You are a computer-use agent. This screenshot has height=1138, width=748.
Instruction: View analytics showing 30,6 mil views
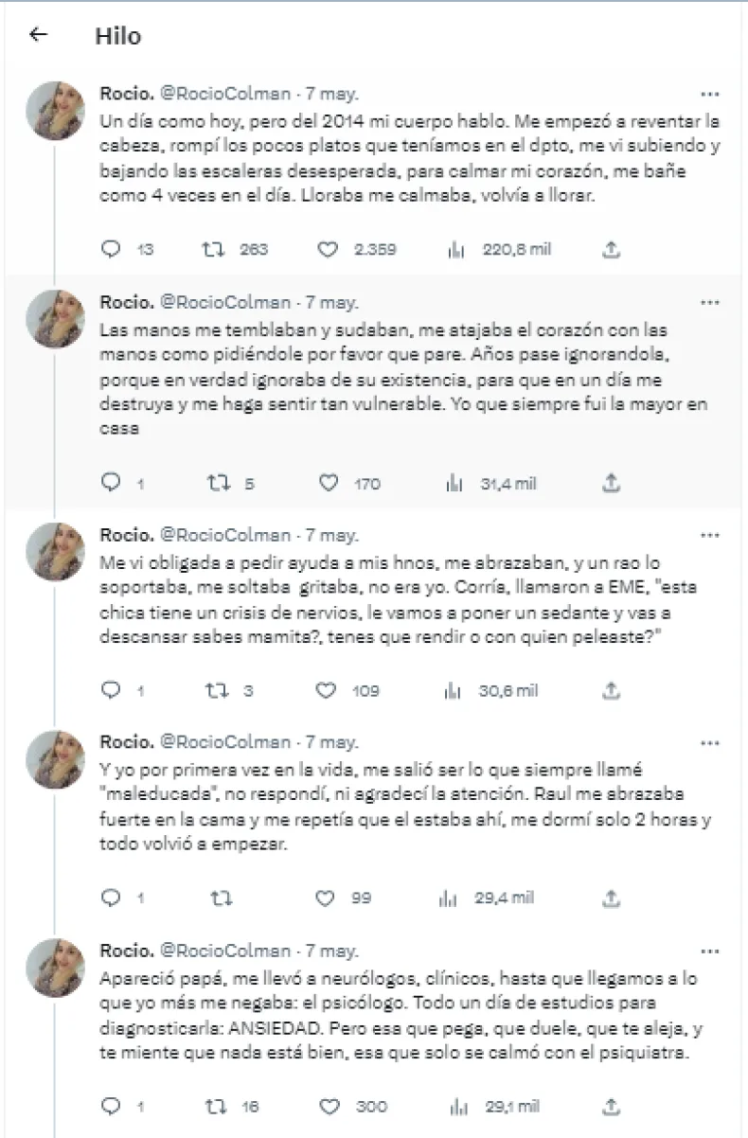454,690
